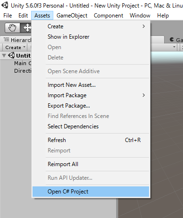Click the Unity logo in title bar
This screenshot has height=218, width=183.
pos(5,5)
